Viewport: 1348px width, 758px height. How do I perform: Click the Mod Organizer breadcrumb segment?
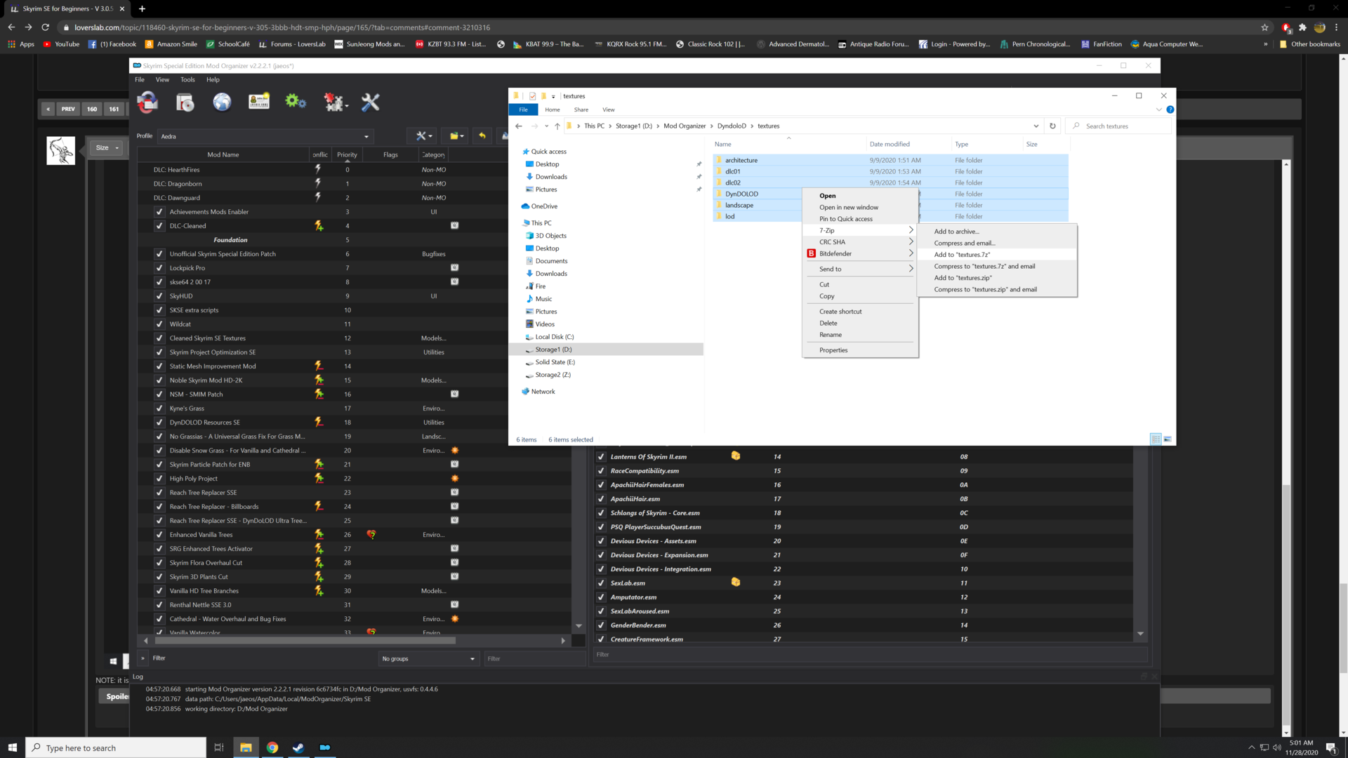(685, 126)
